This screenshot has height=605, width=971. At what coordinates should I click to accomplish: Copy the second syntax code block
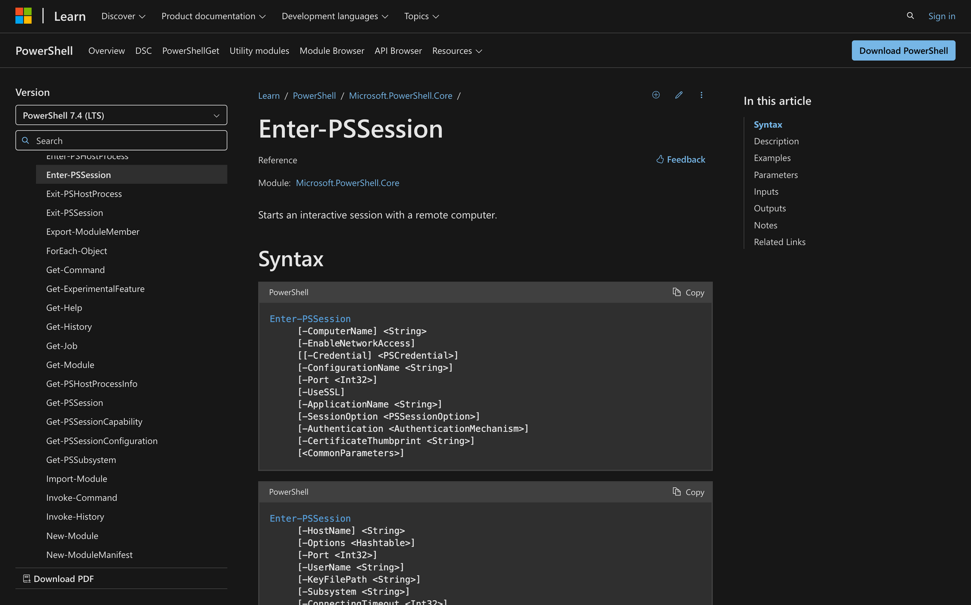[x=688, y=491]
